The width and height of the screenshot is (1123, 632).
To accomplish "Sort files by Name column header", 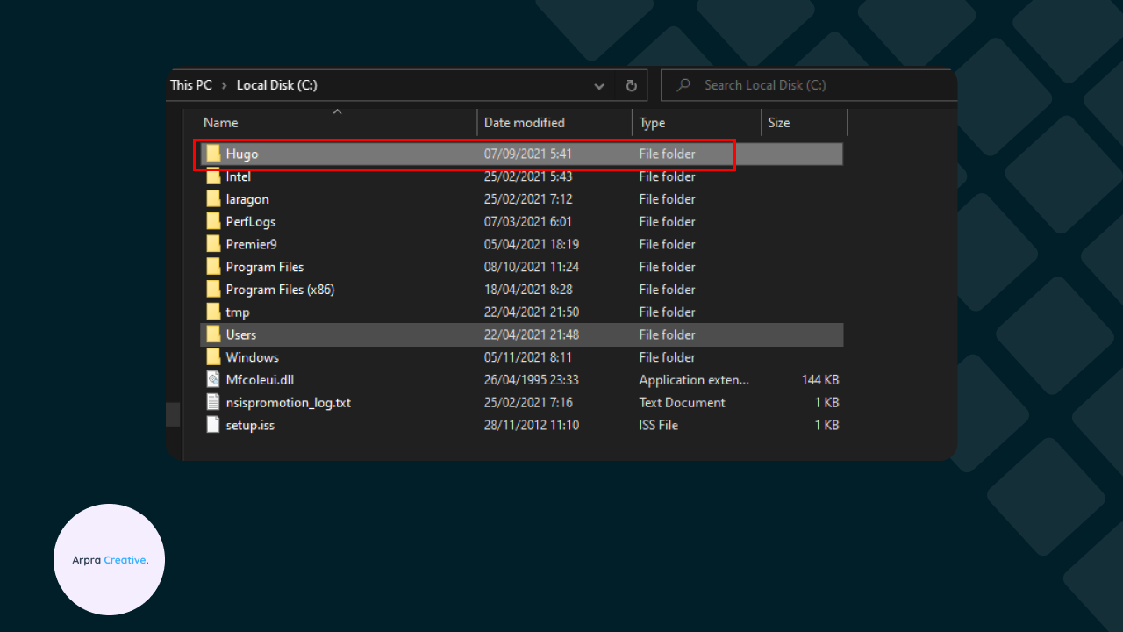I will (x=221, y=123).
